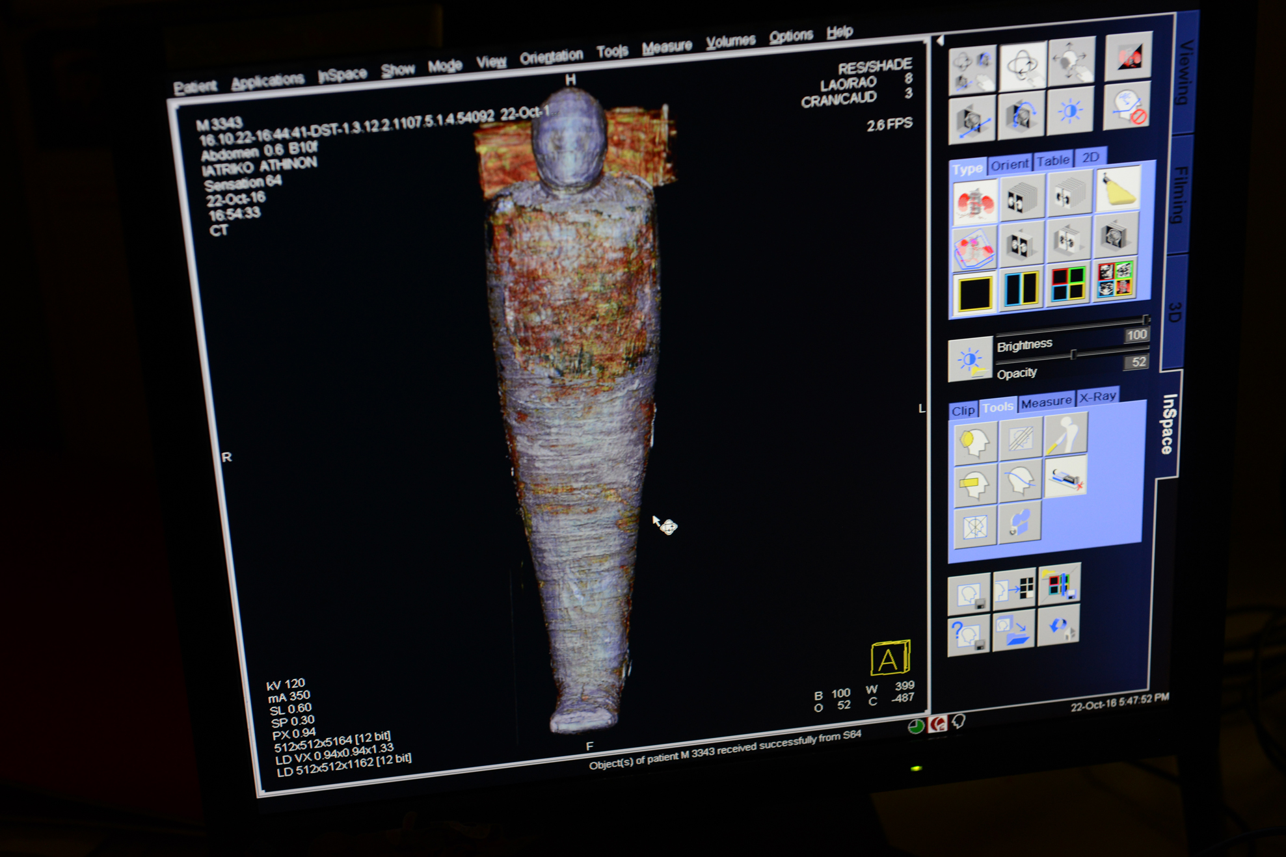Adjust the Opacity slider handle
The height and width of the screenshot is (857, 1286).
(1073, 354)
